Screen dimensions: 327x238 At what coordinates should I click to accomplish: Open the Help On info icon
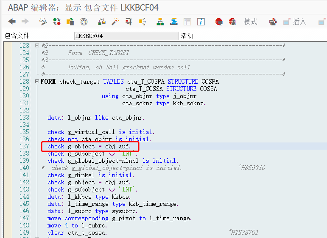pos(201,22)
